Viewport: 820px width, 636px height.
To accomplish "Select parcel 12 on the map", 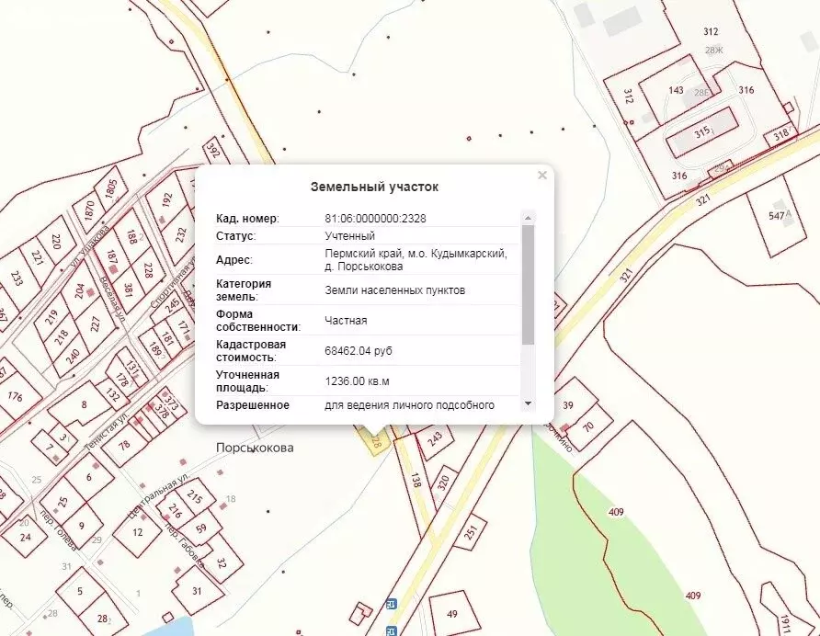I will pos(138,532).
